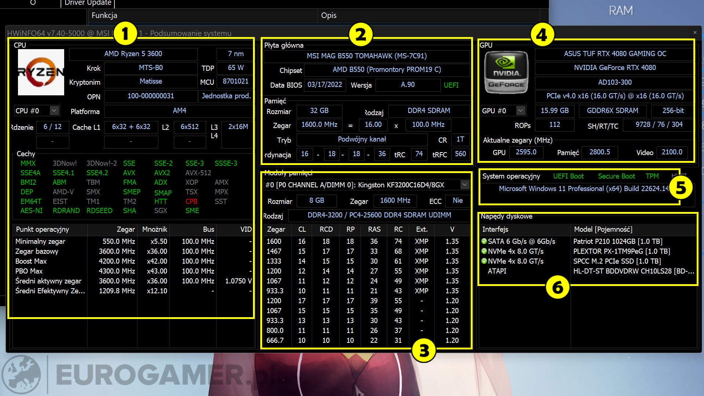Click the Matisse codename field
Image resolution: width=704 pixels, height=396 pixels.
pyautogui.click(x=151, y=81)
